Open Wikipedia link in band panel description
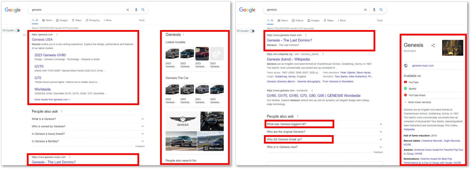Image resolution: width=471 pixels, height=169 pixels. coord(410,130)
